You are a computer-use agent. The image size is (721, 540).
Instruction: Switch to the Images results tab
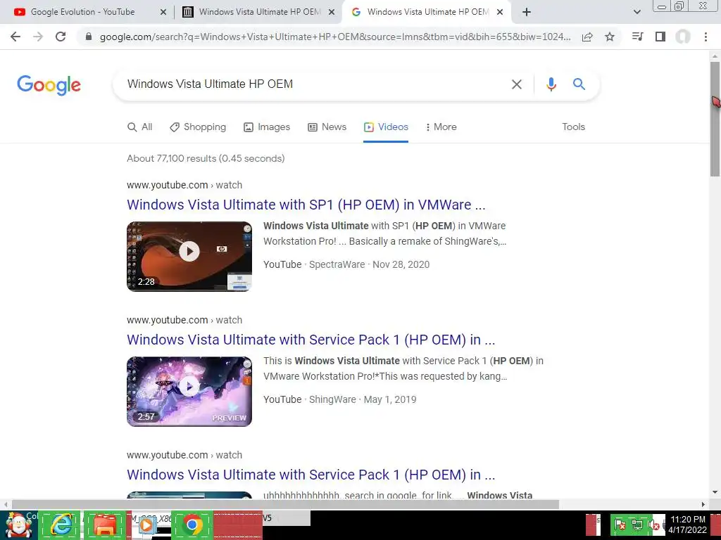pyautogui.click(x=267, y=127)
